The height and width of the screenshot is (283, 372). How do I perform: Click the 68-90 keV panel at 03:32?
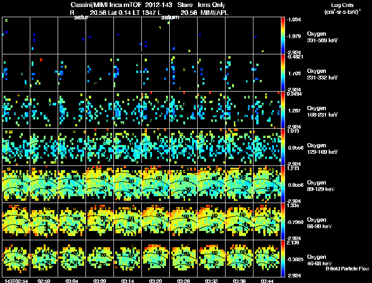tap(211, 221)
